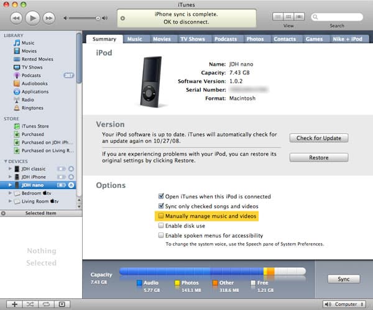Click the Selected Item panel header
Screen dimensions: 373x310
click(41, 213)
